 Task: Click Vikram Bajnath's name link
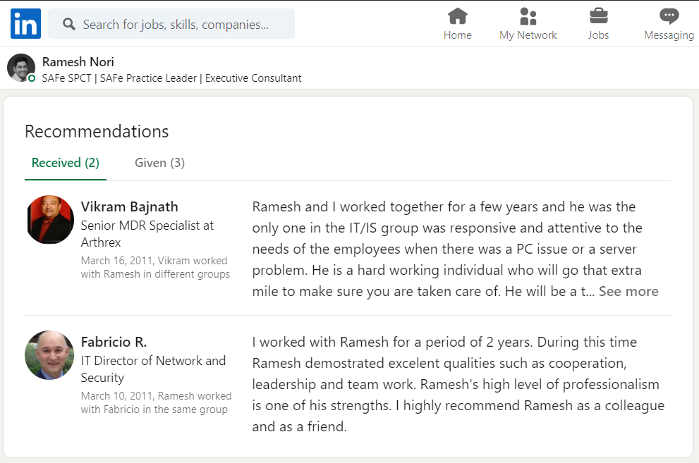[129, 206]
